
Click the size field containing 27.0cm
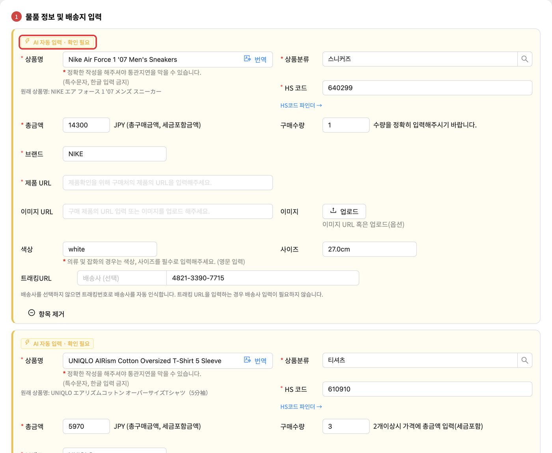click(x=369, y=249)
